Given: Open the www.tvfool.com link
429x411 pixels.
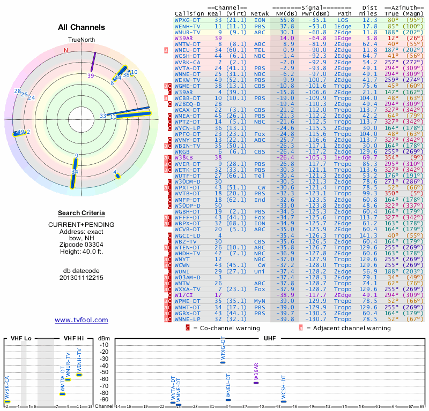Looking at the screenshot, I should point(82,320).
